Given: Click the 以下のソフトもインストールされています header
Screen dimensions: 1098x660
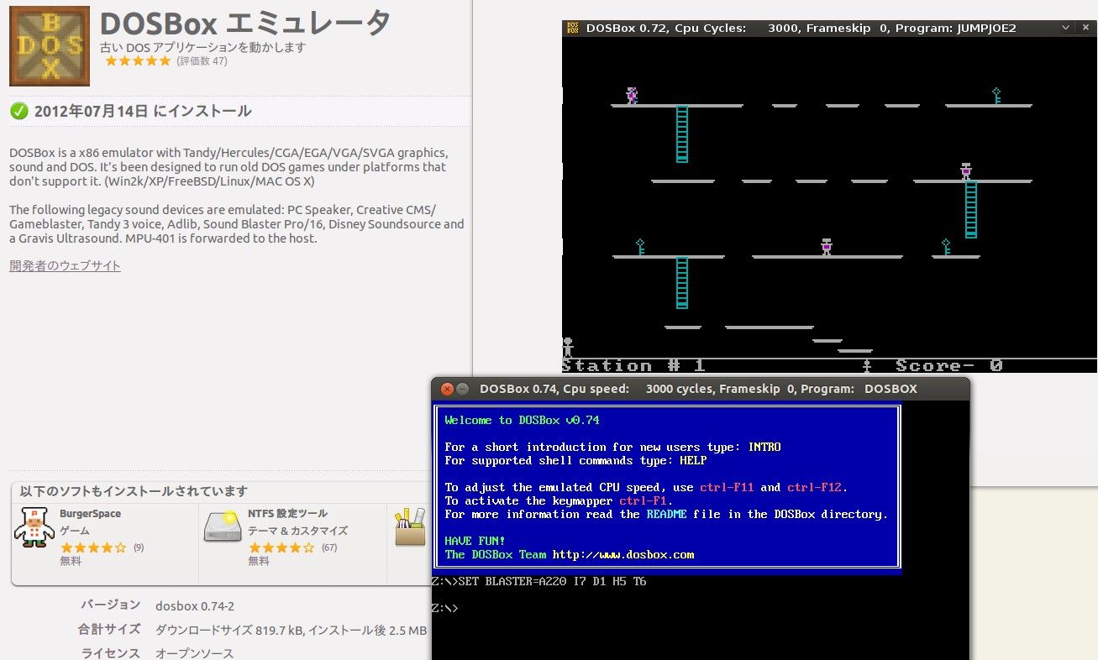Looking at the screenshot, I should pyautogui.click(x=134, y=491).
